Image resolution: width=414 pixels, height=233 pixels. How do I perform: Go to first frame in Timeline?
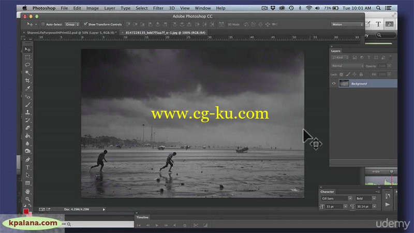coord(139,225)
